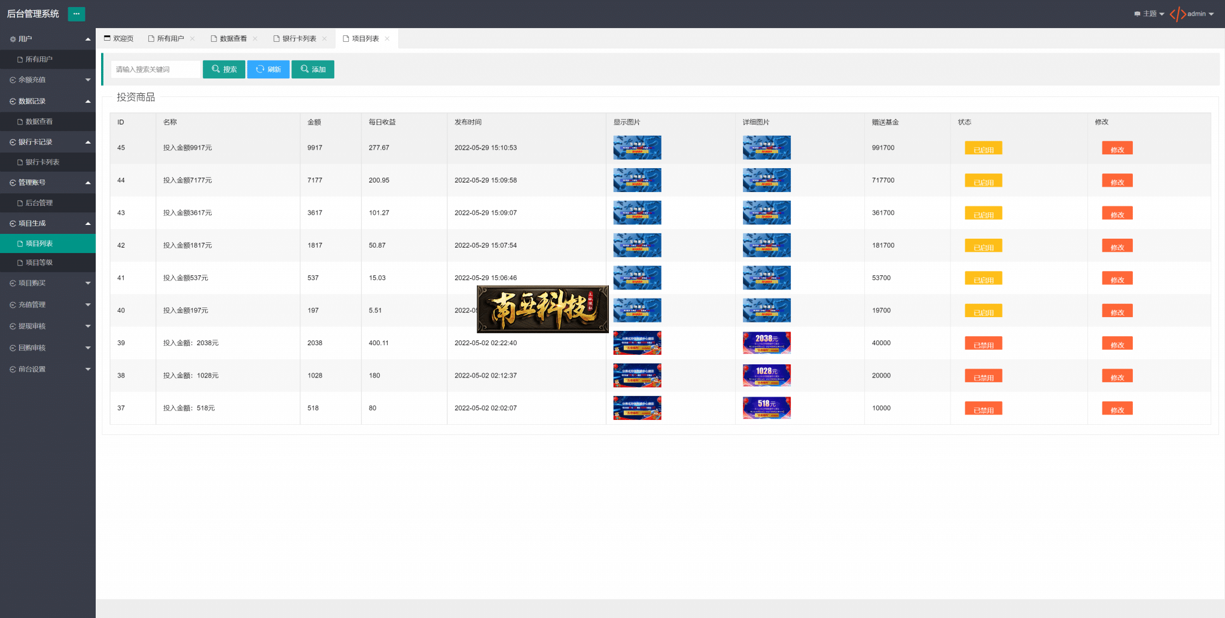Image resolution: width=1225 pixels, height=618 pixels.
Task: Toggle 已启用 status for ID 42
Action: click(x=983, y=246)
